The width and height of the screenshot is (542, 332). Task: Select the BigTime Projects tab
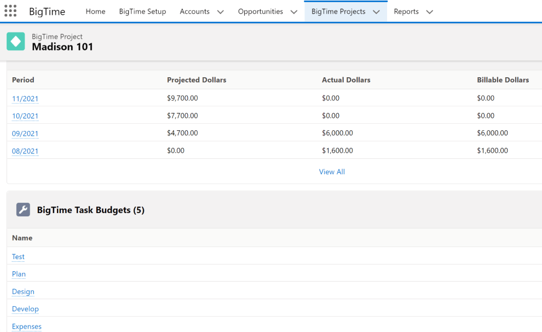(x=338, y=12)
